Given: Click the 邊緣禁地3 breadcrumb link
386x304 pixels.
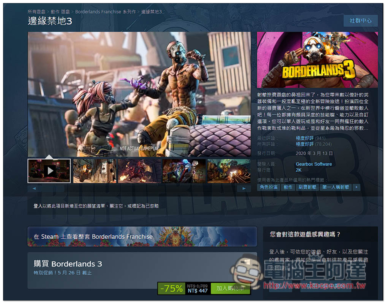Looking at the screenshot, I should tap(151, 12).
